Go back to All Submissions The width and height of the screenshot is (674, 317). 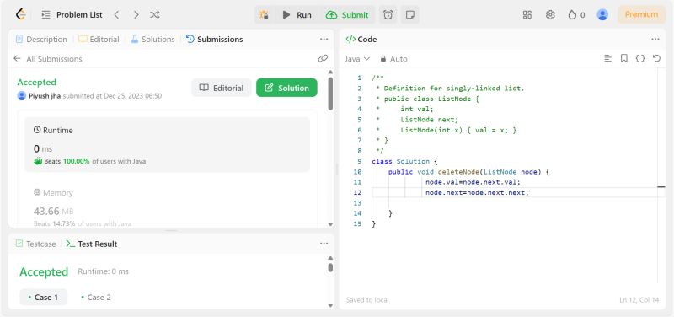tap(48, 59)
